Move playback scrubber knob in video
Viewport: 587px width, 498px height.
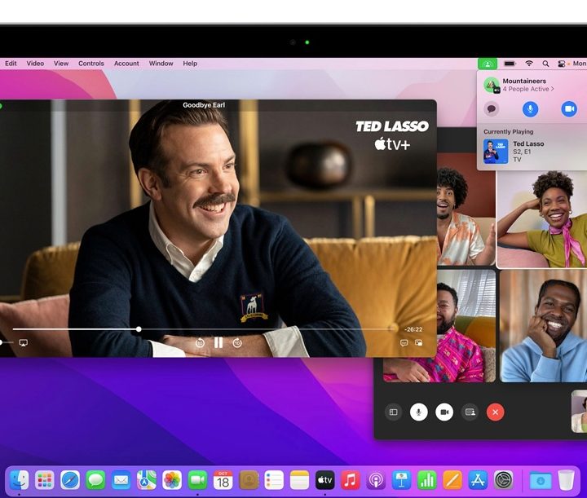click(139, 329)
